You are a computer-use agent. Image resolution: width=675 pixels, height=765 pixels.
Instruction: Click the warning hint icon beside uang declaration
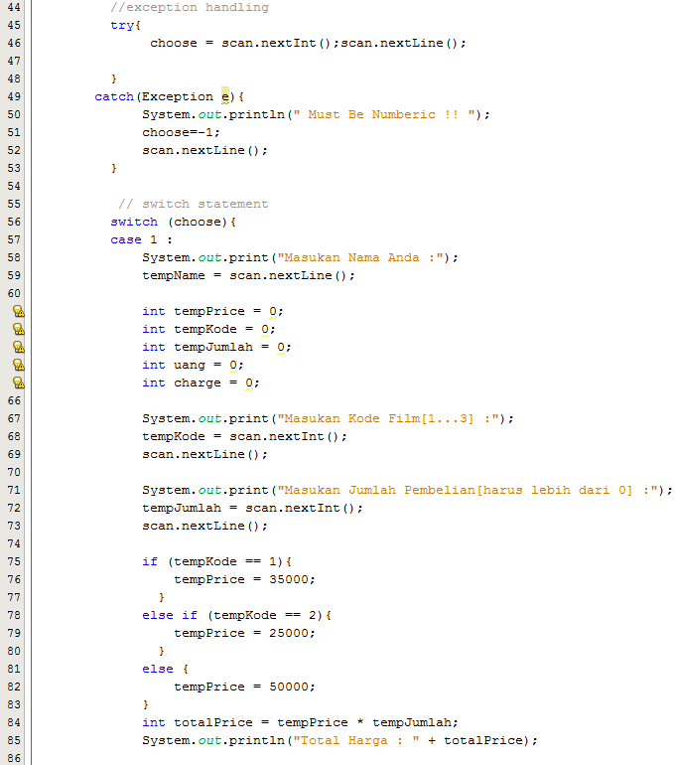click(19, 365)
